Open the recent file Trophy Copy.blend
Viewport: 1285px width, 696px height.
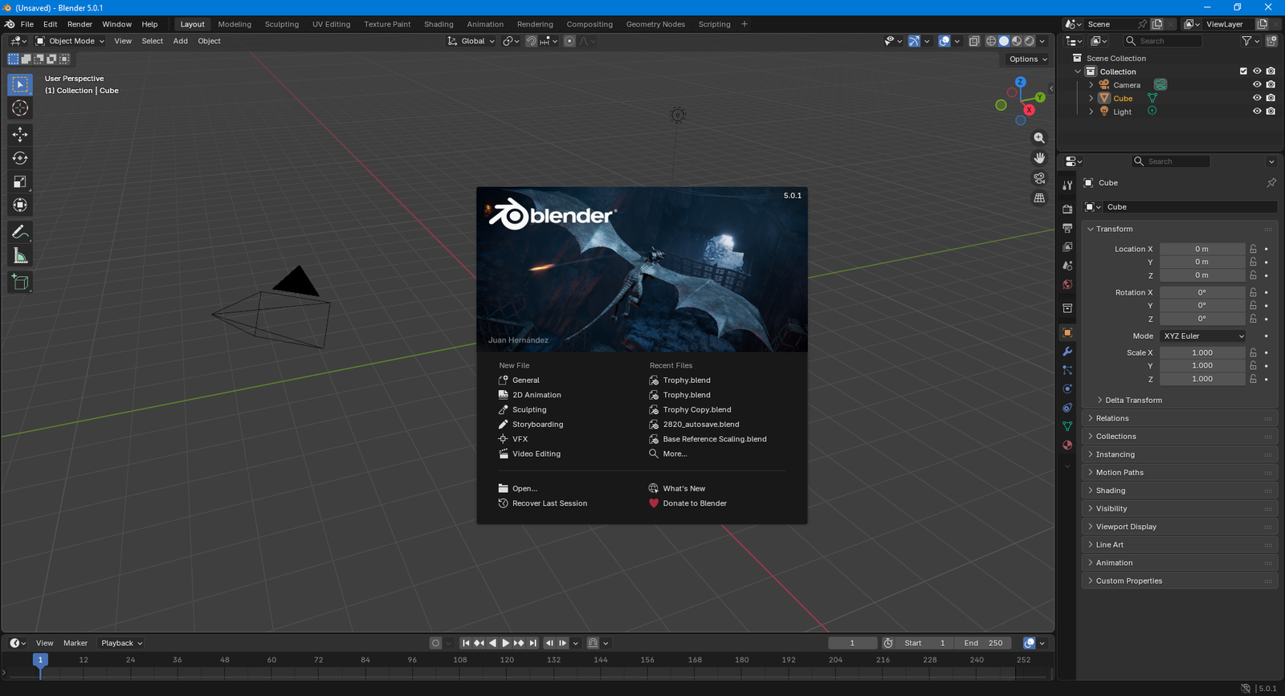pyautogui.click(x=696, y=409)
